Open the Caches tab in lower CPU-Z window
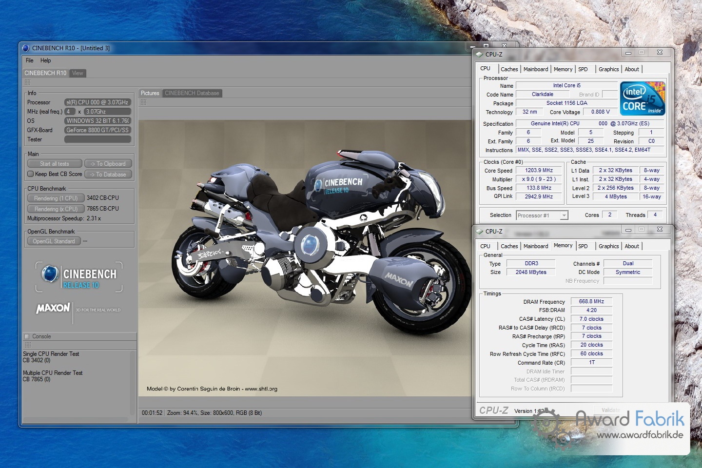 509,246
